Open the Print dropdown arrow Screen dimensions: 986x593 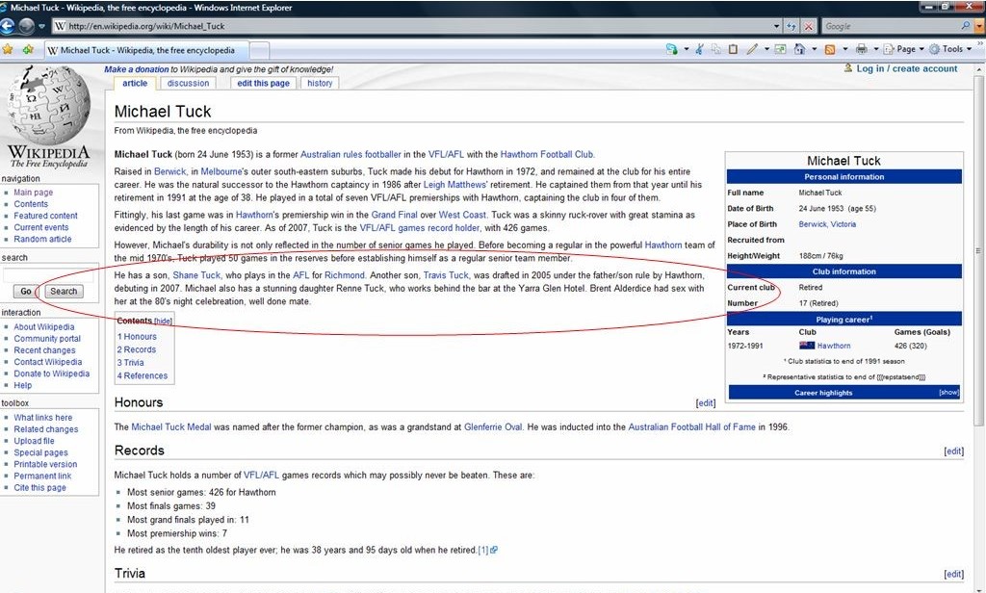[875, 49]
